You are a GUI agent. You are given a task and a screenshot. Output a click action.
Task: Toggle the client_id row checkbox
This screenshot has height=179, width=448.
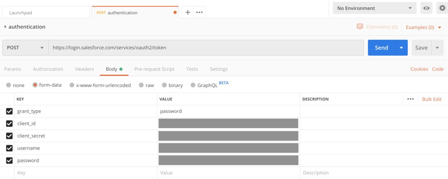pyautogui.click(x=9, y=124)
